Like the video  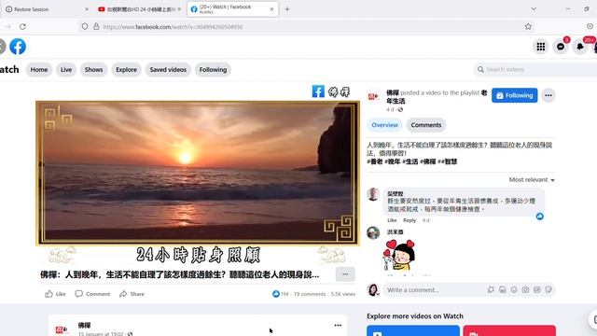56,294
